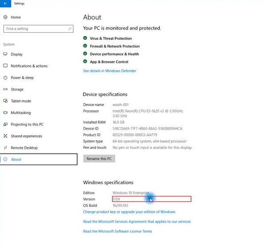Click the version value 1709
This screenshot has height=246, width=268.
click(116, 199)
